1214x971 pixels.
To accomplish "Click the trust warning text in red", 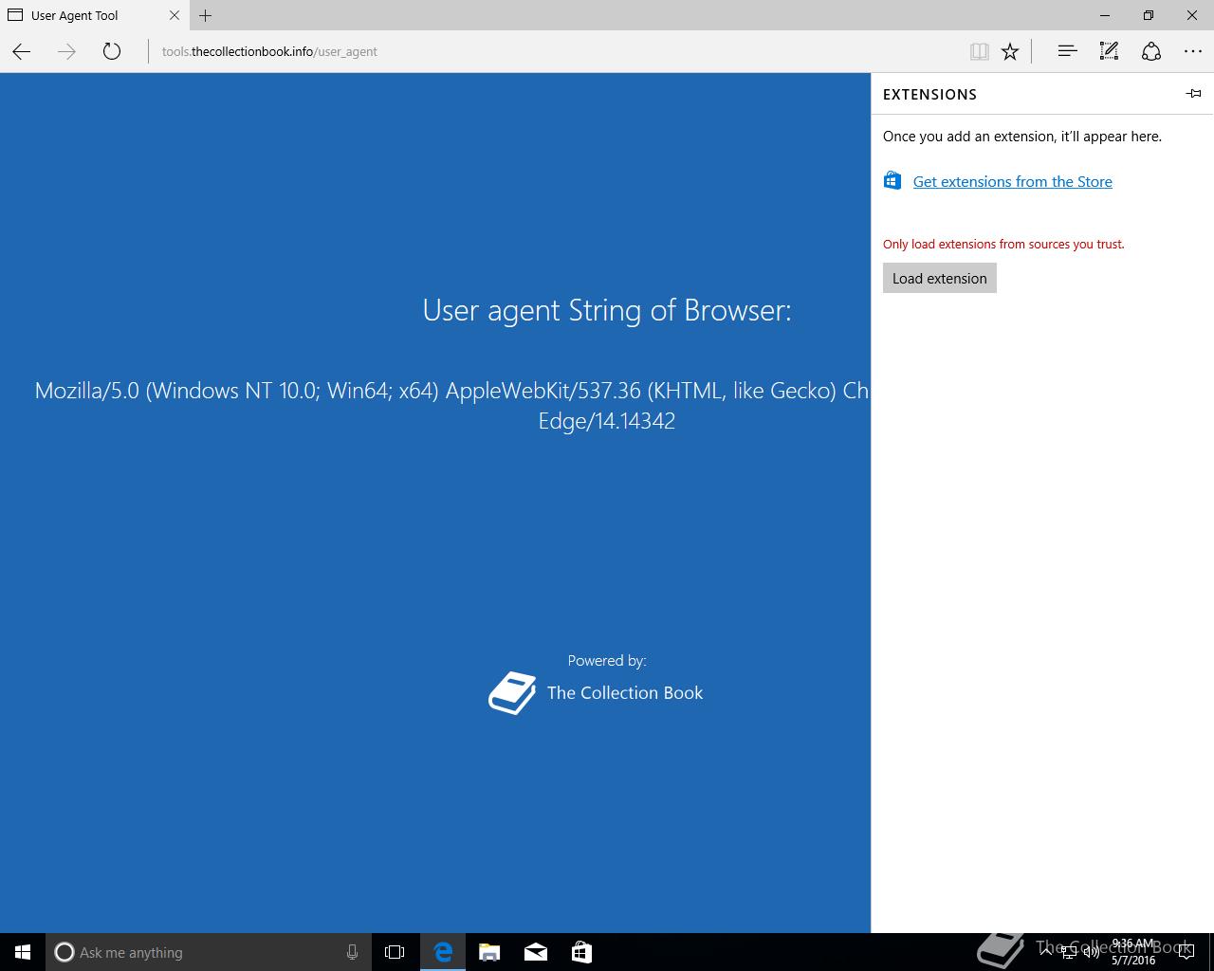I will coord(1003,244).
